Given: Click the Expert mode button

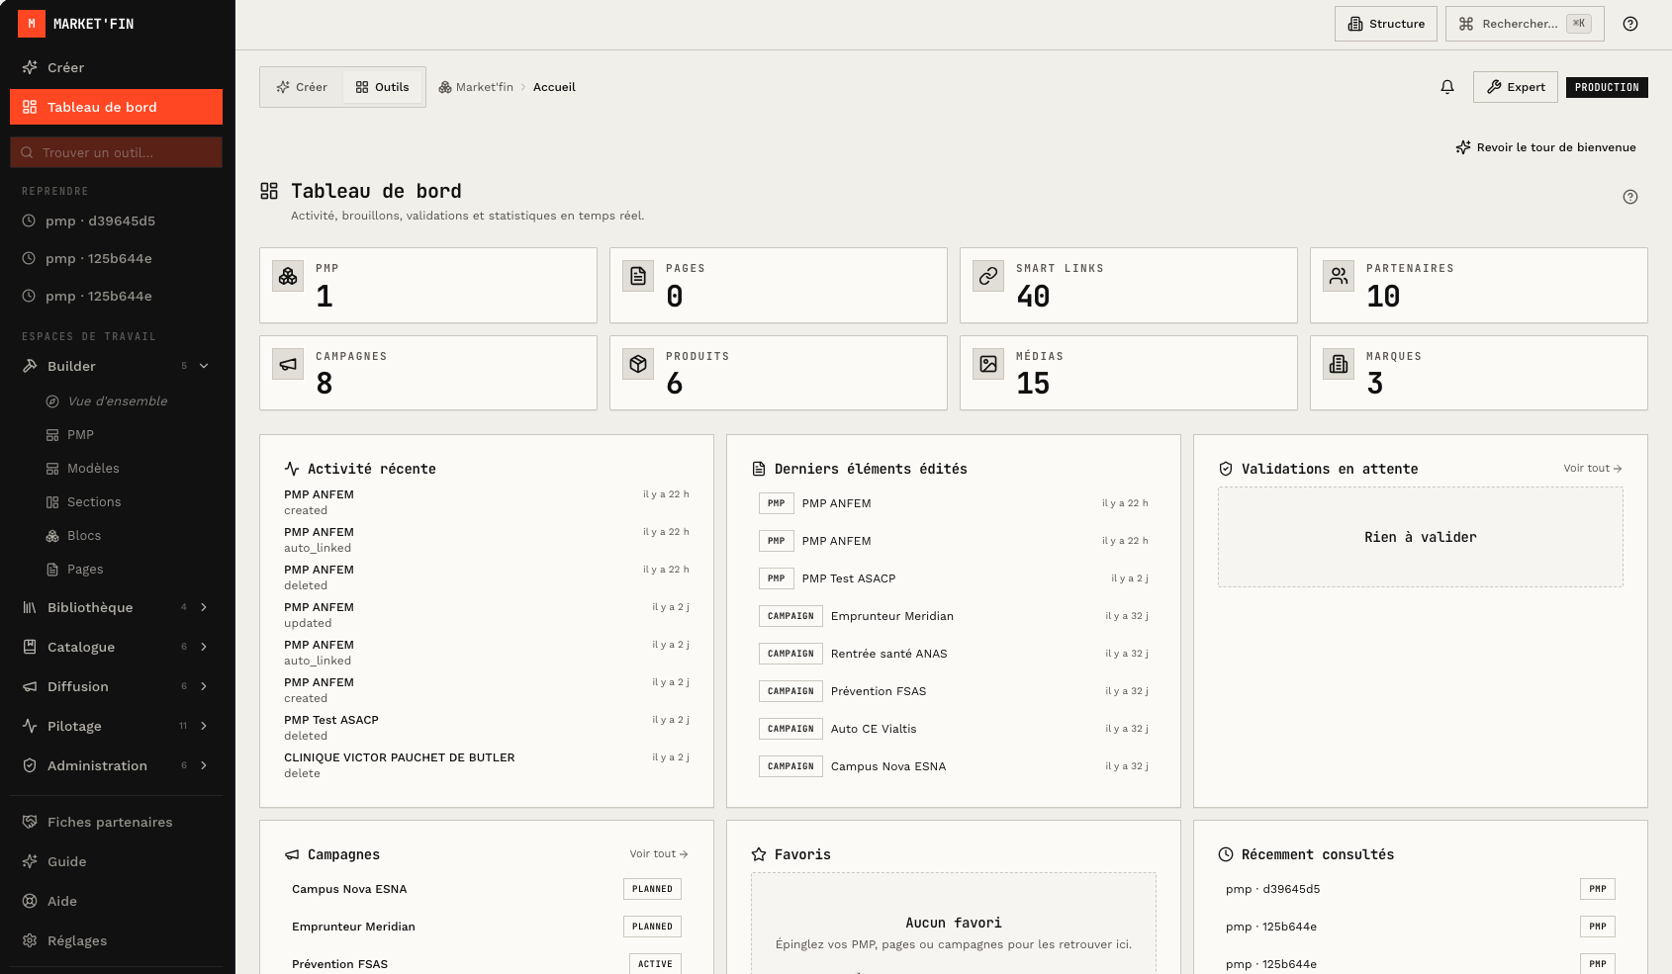Looking at the screenshot, I should point(1516,87).
